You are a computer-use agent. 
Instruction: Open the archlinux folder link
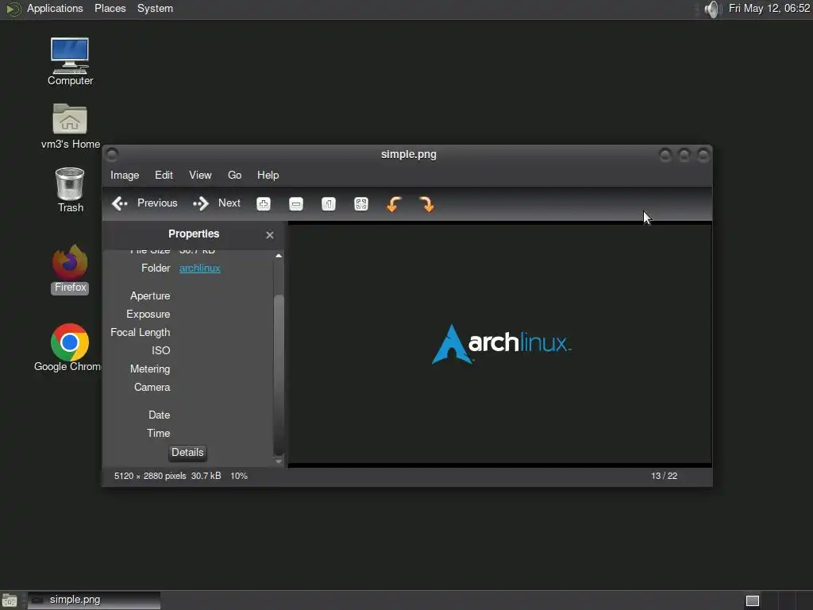tap(199, 268)
